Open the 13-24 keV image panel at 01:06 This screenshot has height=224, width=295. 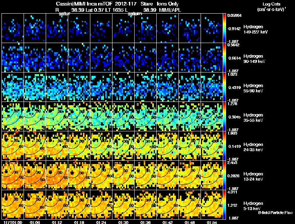click(35, 175)
